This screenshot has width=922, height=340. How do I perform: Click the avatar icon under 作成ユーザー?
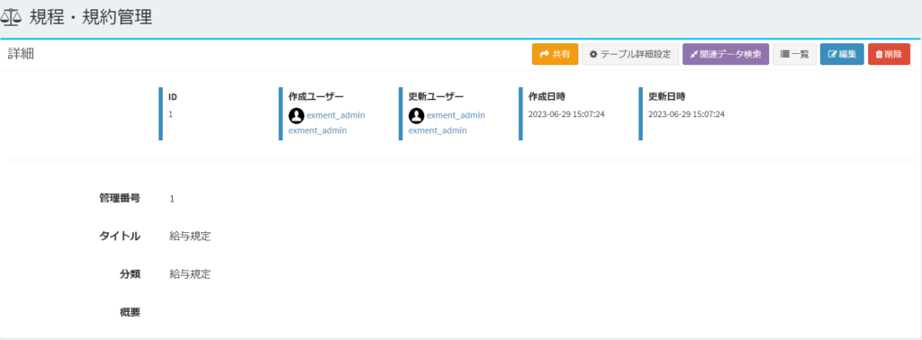(296, 115)
